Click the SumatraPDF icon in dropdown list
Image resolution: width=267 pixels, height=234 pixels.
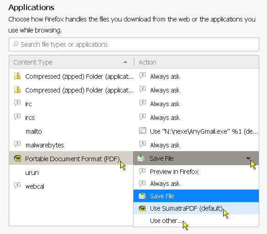pos(142,208)
